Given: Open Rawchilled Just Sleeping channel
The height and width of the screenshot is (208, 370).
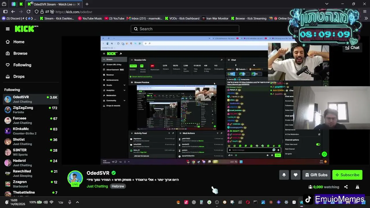Looking at the screenshot, I should 31,173.
